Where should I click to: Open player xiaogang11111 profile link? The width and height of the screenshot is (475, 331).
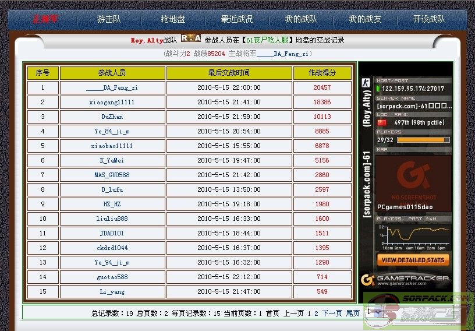point(112,102)
